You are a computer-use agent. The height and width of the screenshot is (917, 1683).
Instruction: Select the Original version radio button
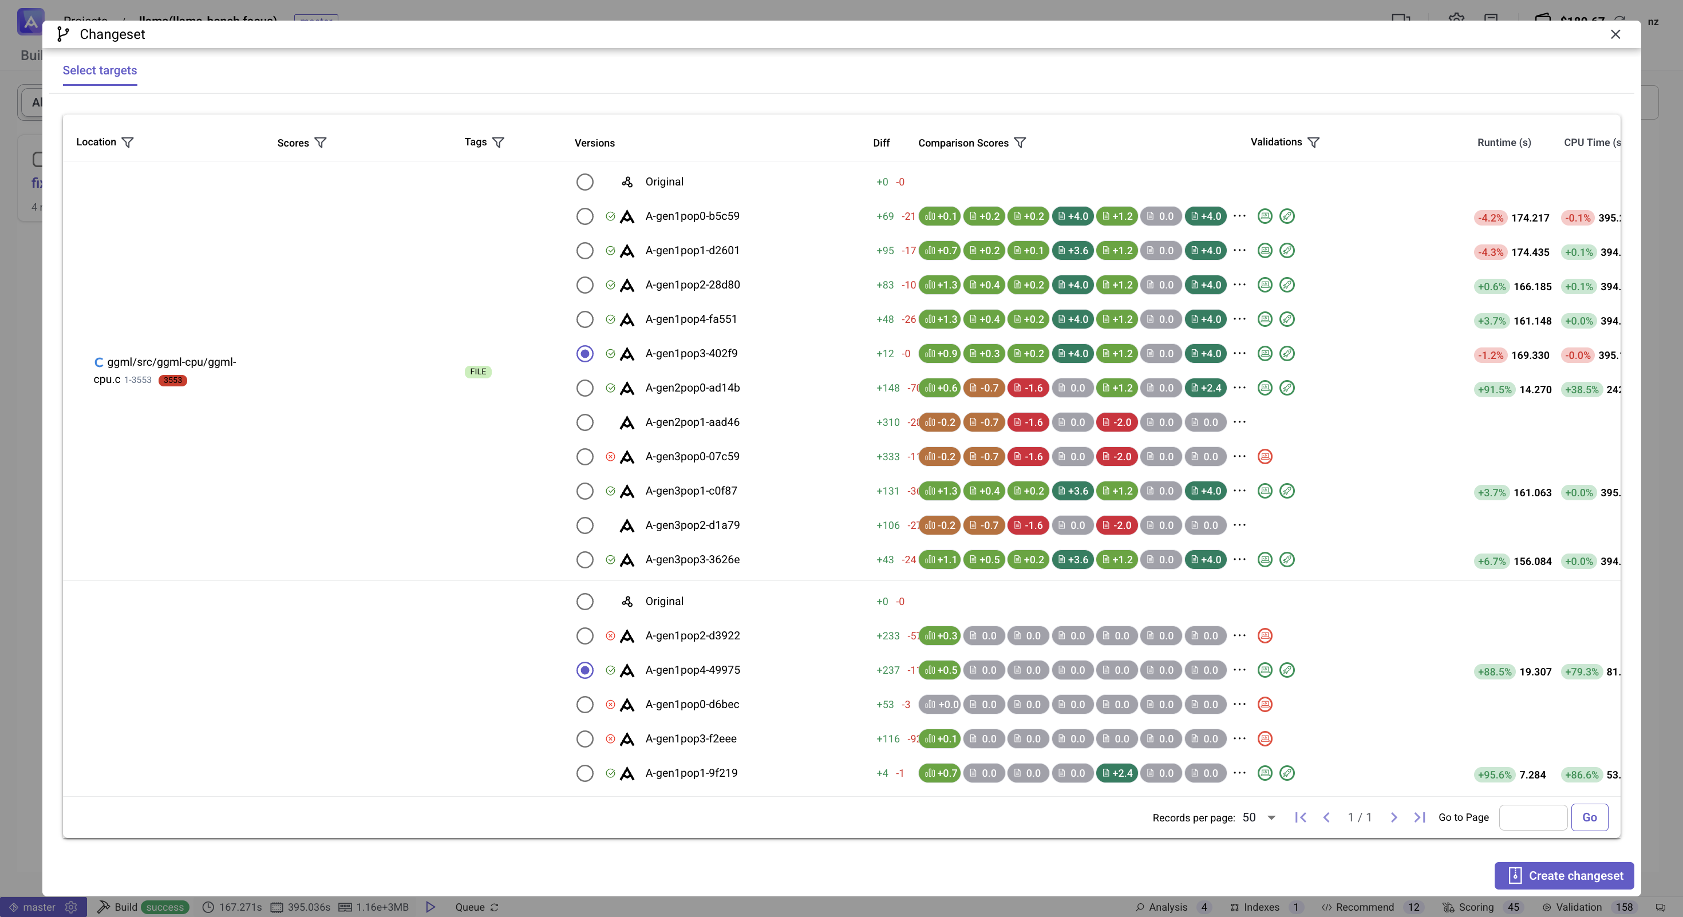coord(584,182)
